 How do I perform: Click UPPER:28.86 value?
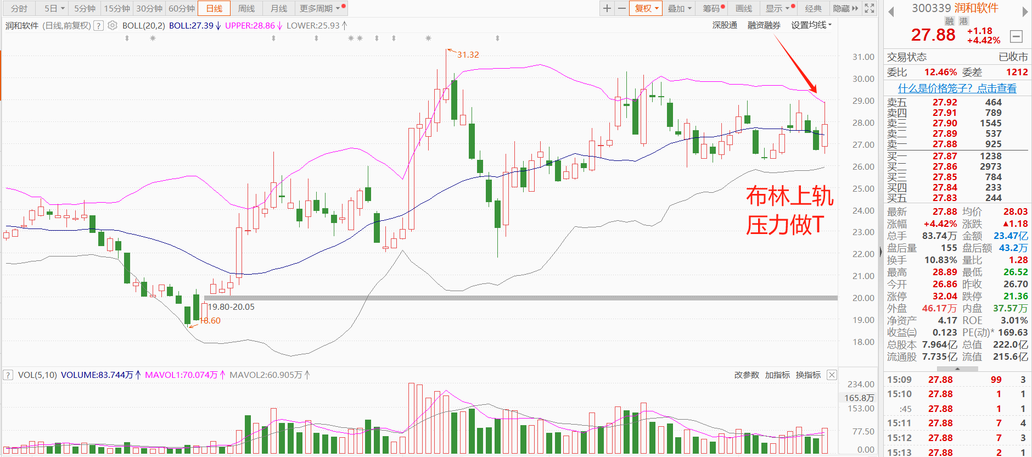[x=250, y=25]
